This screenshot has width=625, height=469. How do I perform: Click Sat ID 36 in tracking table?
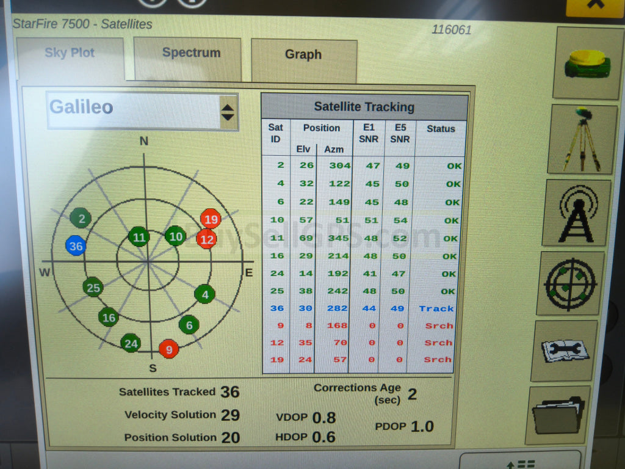click(x=277, y=308)
